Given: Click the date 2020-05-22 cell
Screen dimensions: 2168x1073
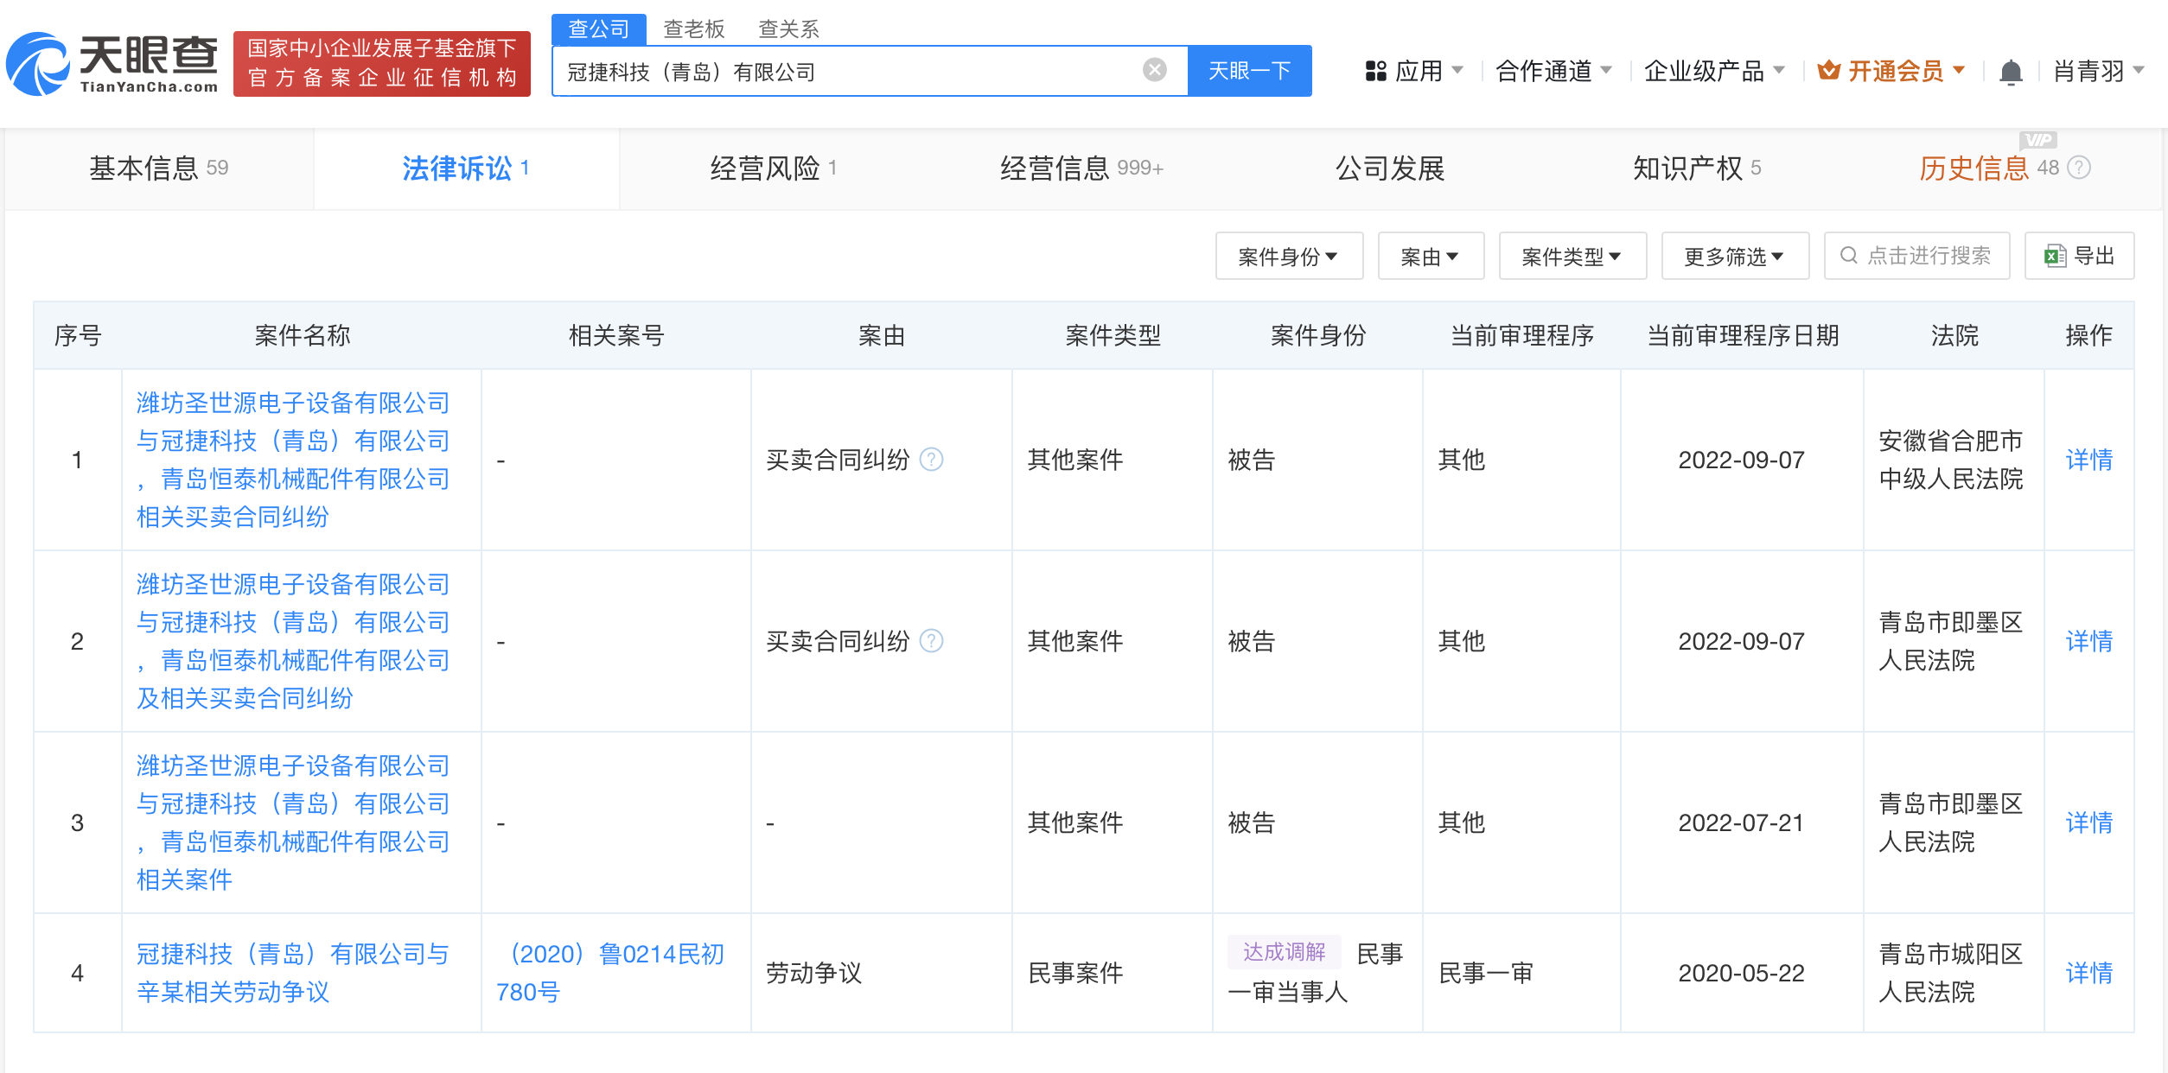Looking at the screenshot, I should tap(1741, 973).
